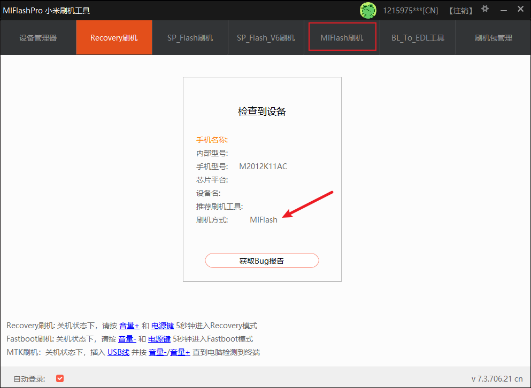Go to the SP_Flash_V6刷机 tab
This screenshot has height=388, width=531.
coord(266,37)
